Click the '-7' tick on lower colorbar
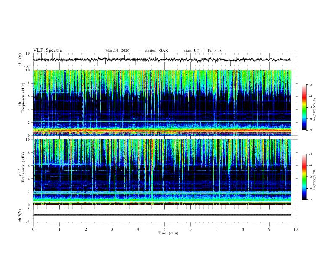This screenshot has width=333, height=257. (x=310, y=200)
